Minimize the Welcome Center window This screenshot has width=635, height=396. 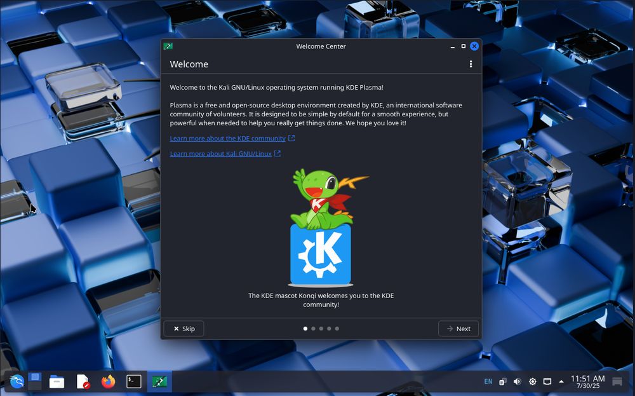click(x=452, y=46)
